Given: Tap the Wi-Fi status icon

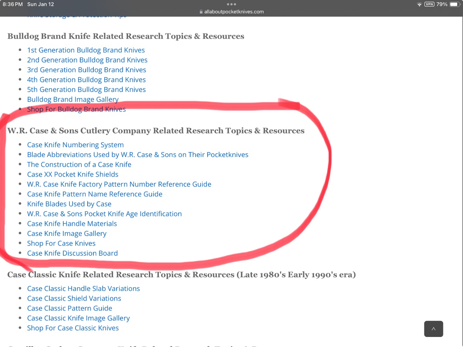Looking at the screenshot, I should pos(419,4).
